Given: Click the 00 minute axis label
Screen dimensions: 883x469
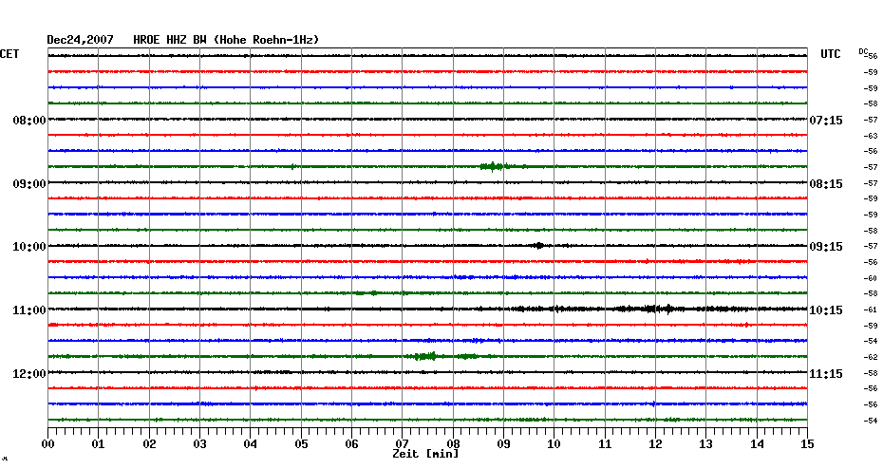Looking at the screenshot, I should tap(47, 444).
